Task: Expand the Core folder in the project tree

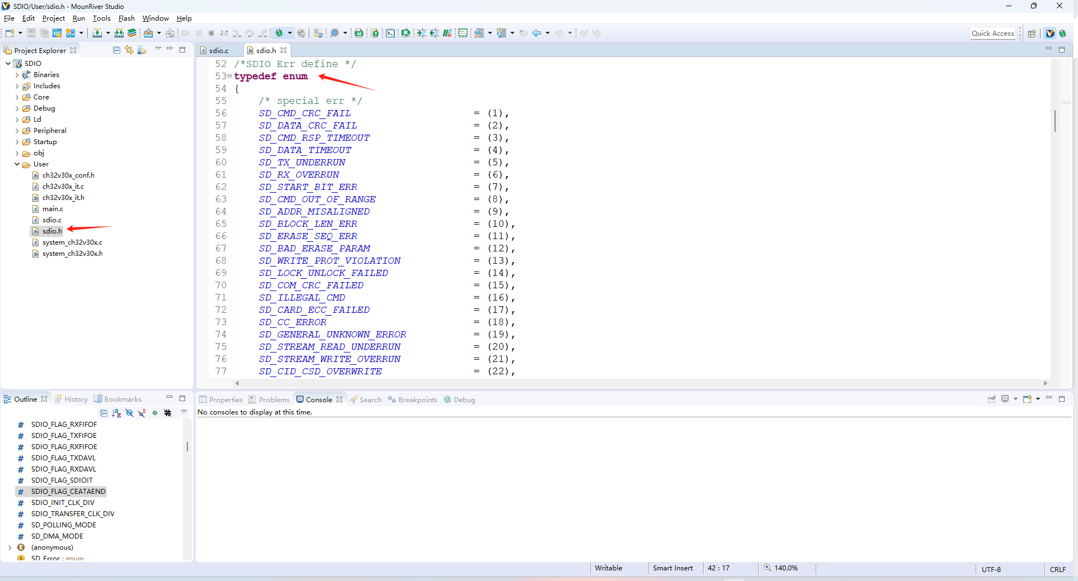Action: point(17,97)
